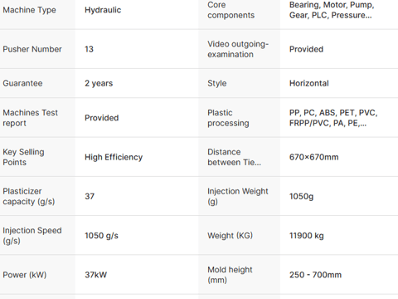398x299 pixels.
Task: Click the High Efficiency selling point
Action: pos(114,157)
